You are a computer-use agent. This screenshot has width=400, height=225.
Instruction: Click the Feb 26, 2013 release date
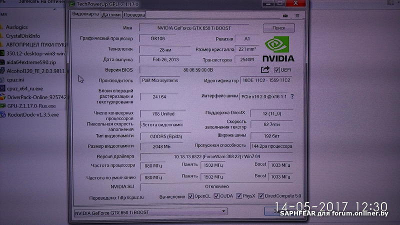coord(165,59)
